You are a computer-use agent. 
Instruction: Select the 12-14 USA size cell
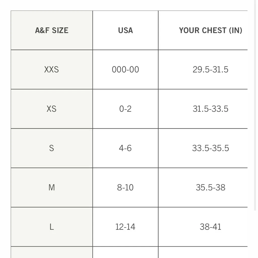tap(125, 227)
